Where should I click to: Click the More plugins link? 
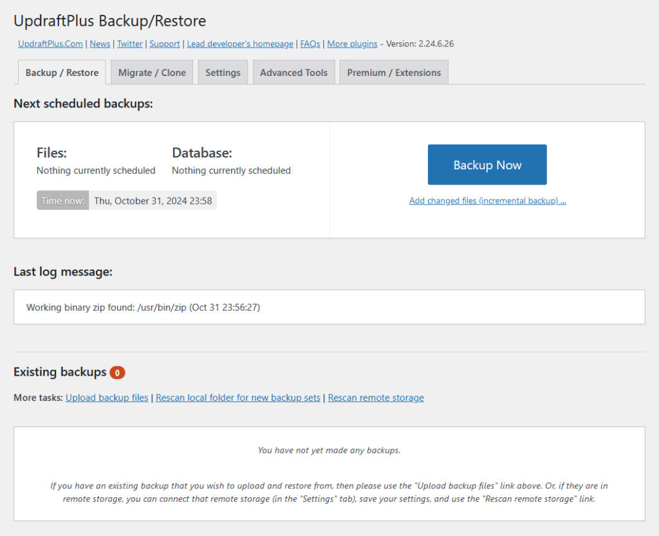pos(352,44)
